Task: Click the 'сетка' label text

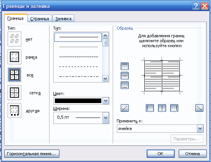Action: (35, 93)
